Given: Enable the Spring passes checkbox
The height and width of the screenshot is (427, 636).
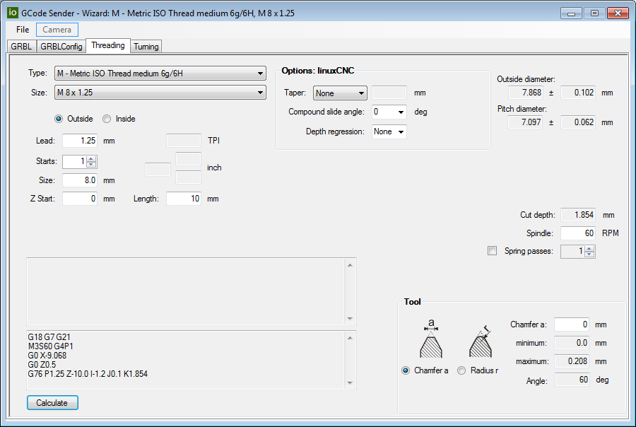Looking at the screenshot, I should click(x=492, y=251).
